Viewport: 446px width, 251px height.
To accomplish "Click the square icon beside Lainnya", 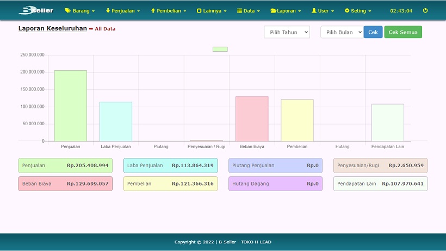I will click(x=199, y=10).
